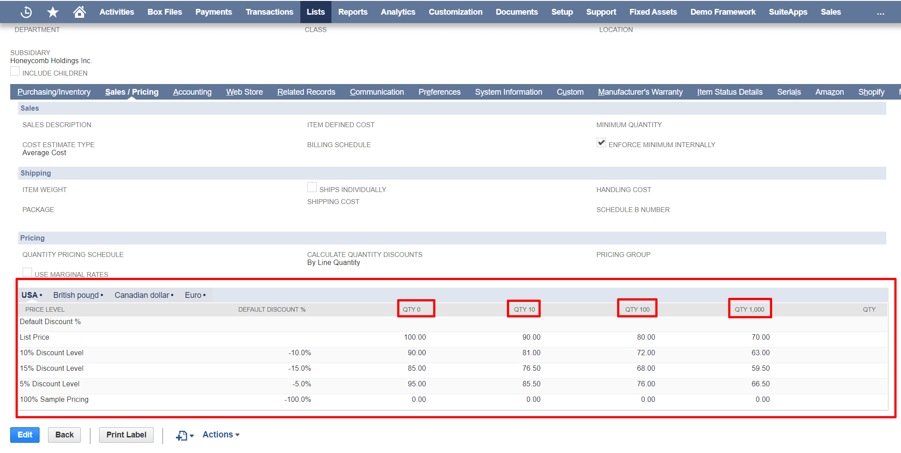This screenshot has width=901, height=453.
Task: Open the Fixed Assets menu
Action: click(x=653, y=12)
